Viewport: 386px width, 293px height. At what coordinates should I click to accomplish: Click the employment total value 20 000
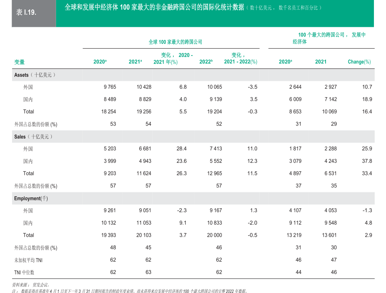coord(214,235)
